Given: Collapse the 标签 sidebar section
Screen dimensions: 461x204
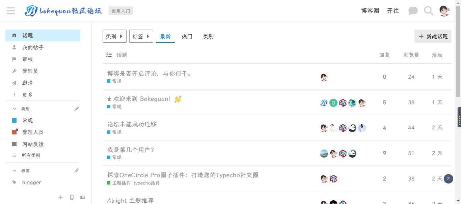Looking at the screenshot, I should (15, 171).
